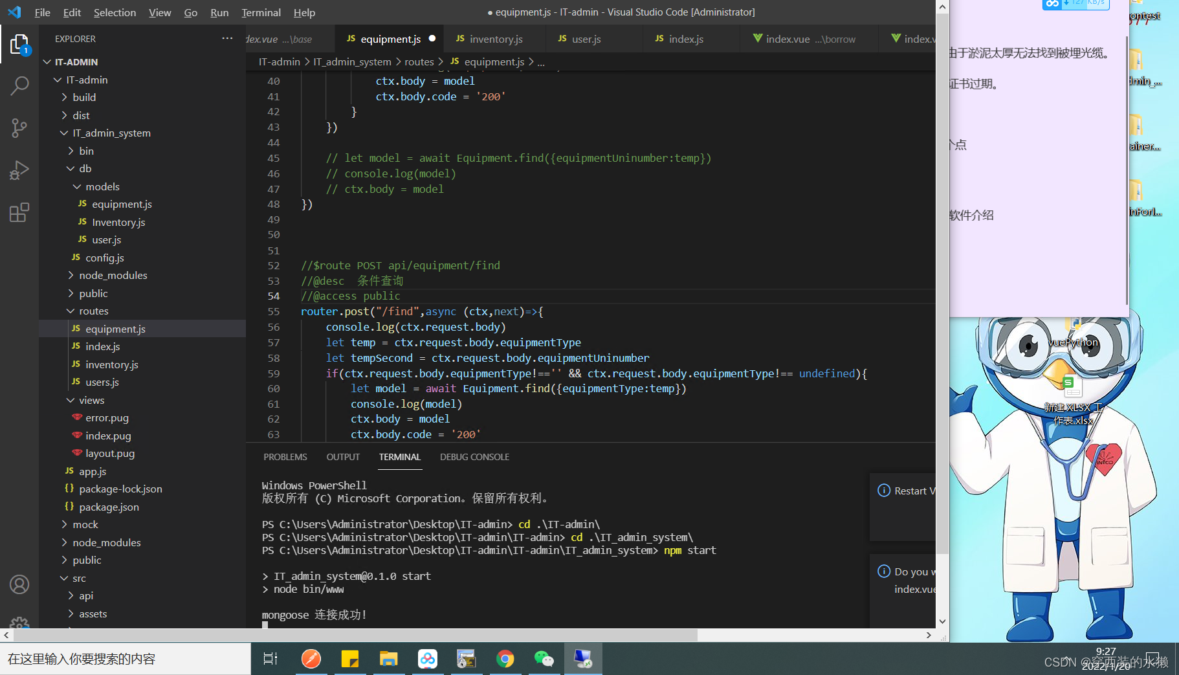Open View menu
The image size is (1179, 675).
point(160,12)
